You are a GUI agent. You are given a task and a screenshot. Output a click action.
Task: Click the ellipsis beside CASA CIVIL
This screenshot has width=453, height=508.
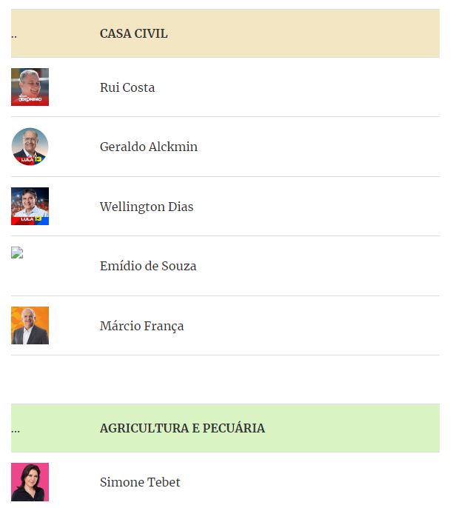14,36
